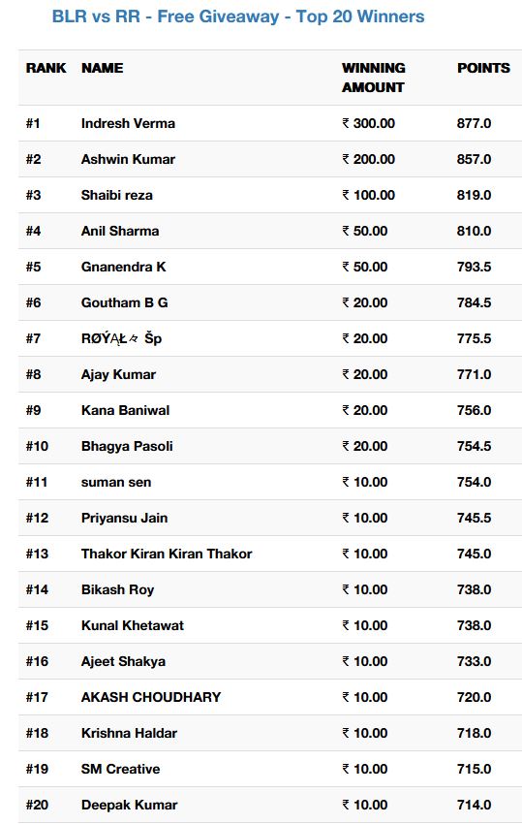This screenshot has height=824, width=522.
Task: Select the stylized RØÝĄŁ Šp name
Action: point(121,338)
